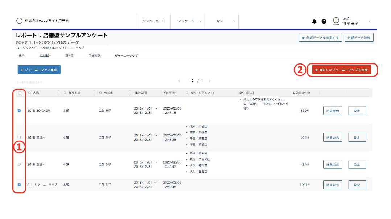Click the search icon in 作成者 column

click(101, 93)
